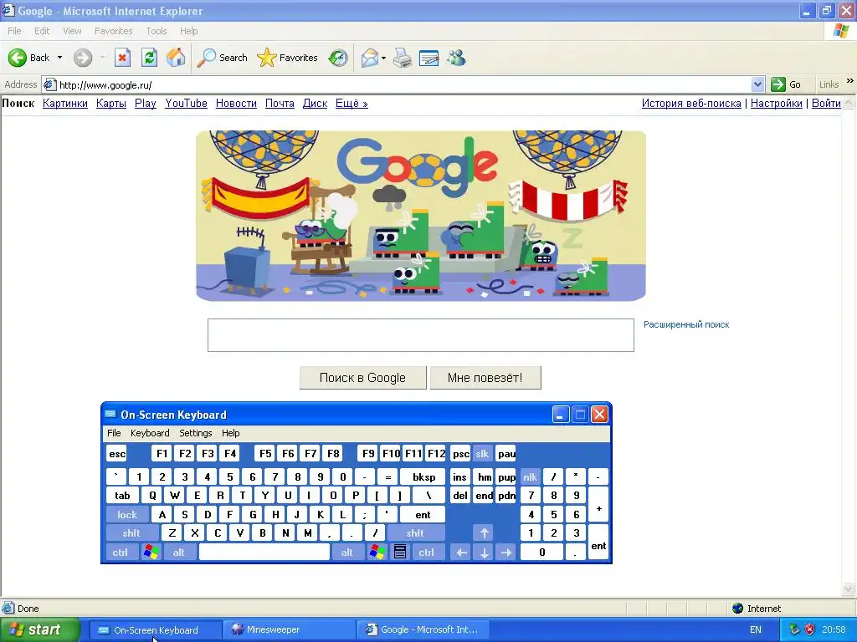Click the Mail envelope icon
This screenshot has width=857, height=642.
(370, 58)
